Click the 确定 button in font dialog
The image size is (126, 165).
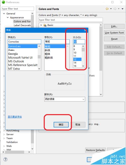[x=61, y=125]
